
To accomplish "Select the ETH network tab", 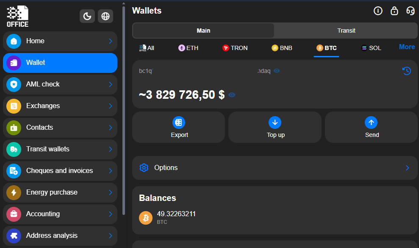I will tap(188, 48).
